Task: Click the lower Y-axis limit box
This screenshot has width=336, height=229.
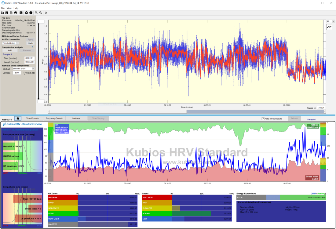Action: 41,101
